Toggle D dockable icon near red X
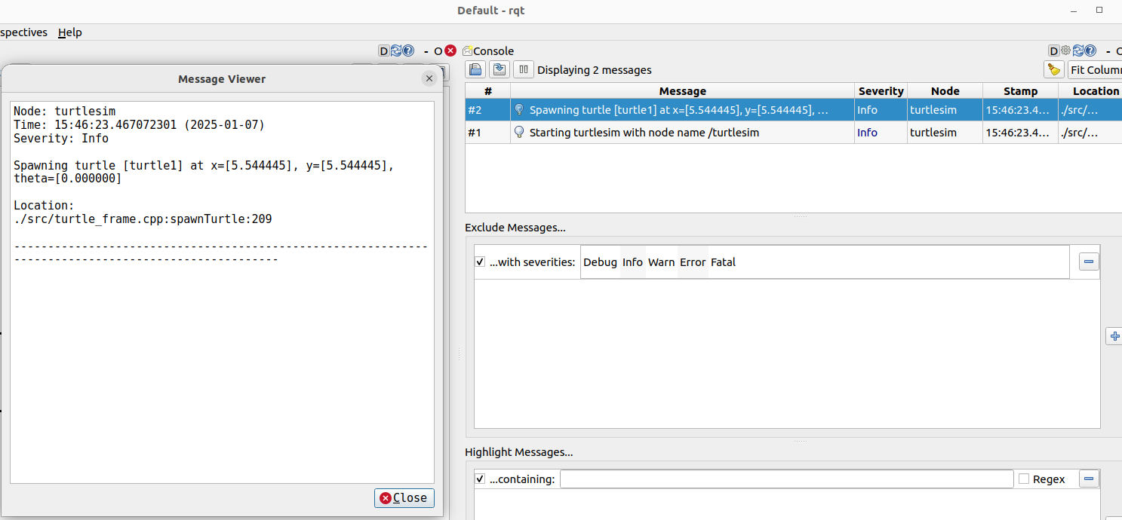The width and height of the screenshot is (1122, 520). [383, 51]
